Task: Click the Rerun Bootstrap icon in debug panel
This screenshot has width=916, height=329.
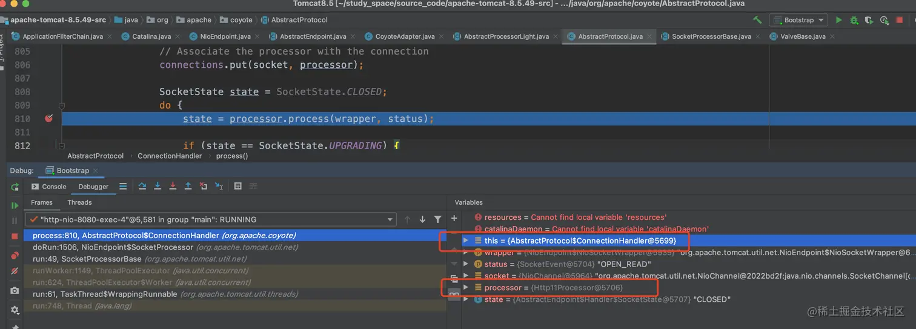Action: click(15, 187)
